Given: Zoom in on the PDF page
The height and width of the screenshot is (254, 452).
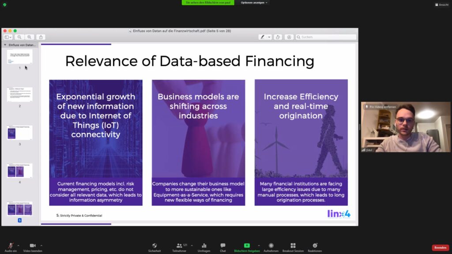Looking at the screenshot, I should [29, 37].
